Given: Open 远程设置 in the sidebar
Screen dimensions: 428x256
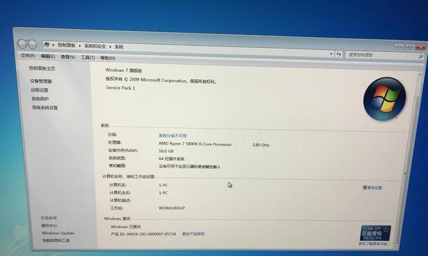Looking at the screenshot, I should [x=39, y=90].
